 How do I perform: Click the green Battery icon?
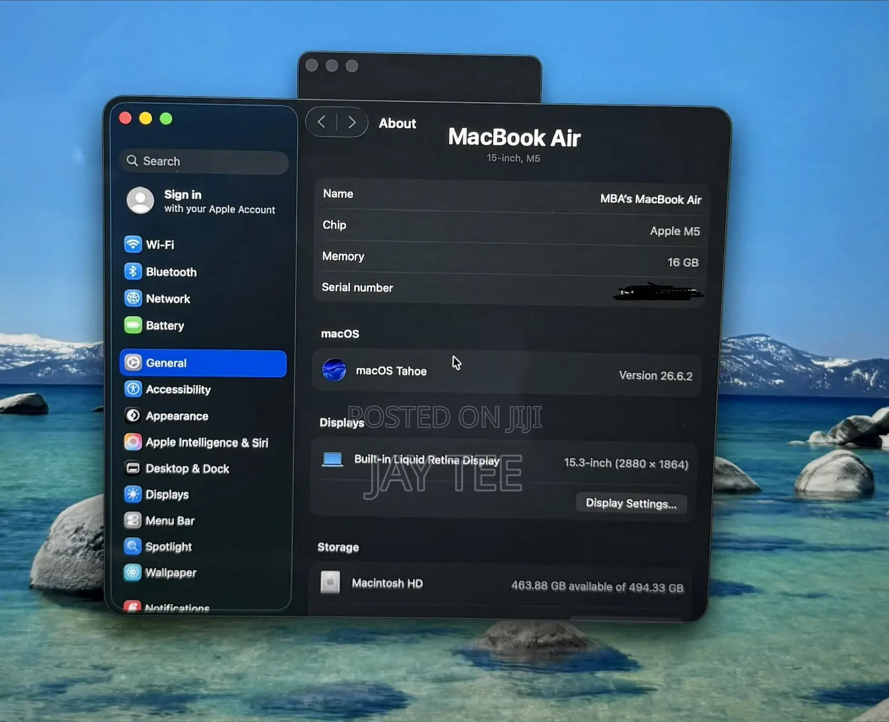click(133, 325)
